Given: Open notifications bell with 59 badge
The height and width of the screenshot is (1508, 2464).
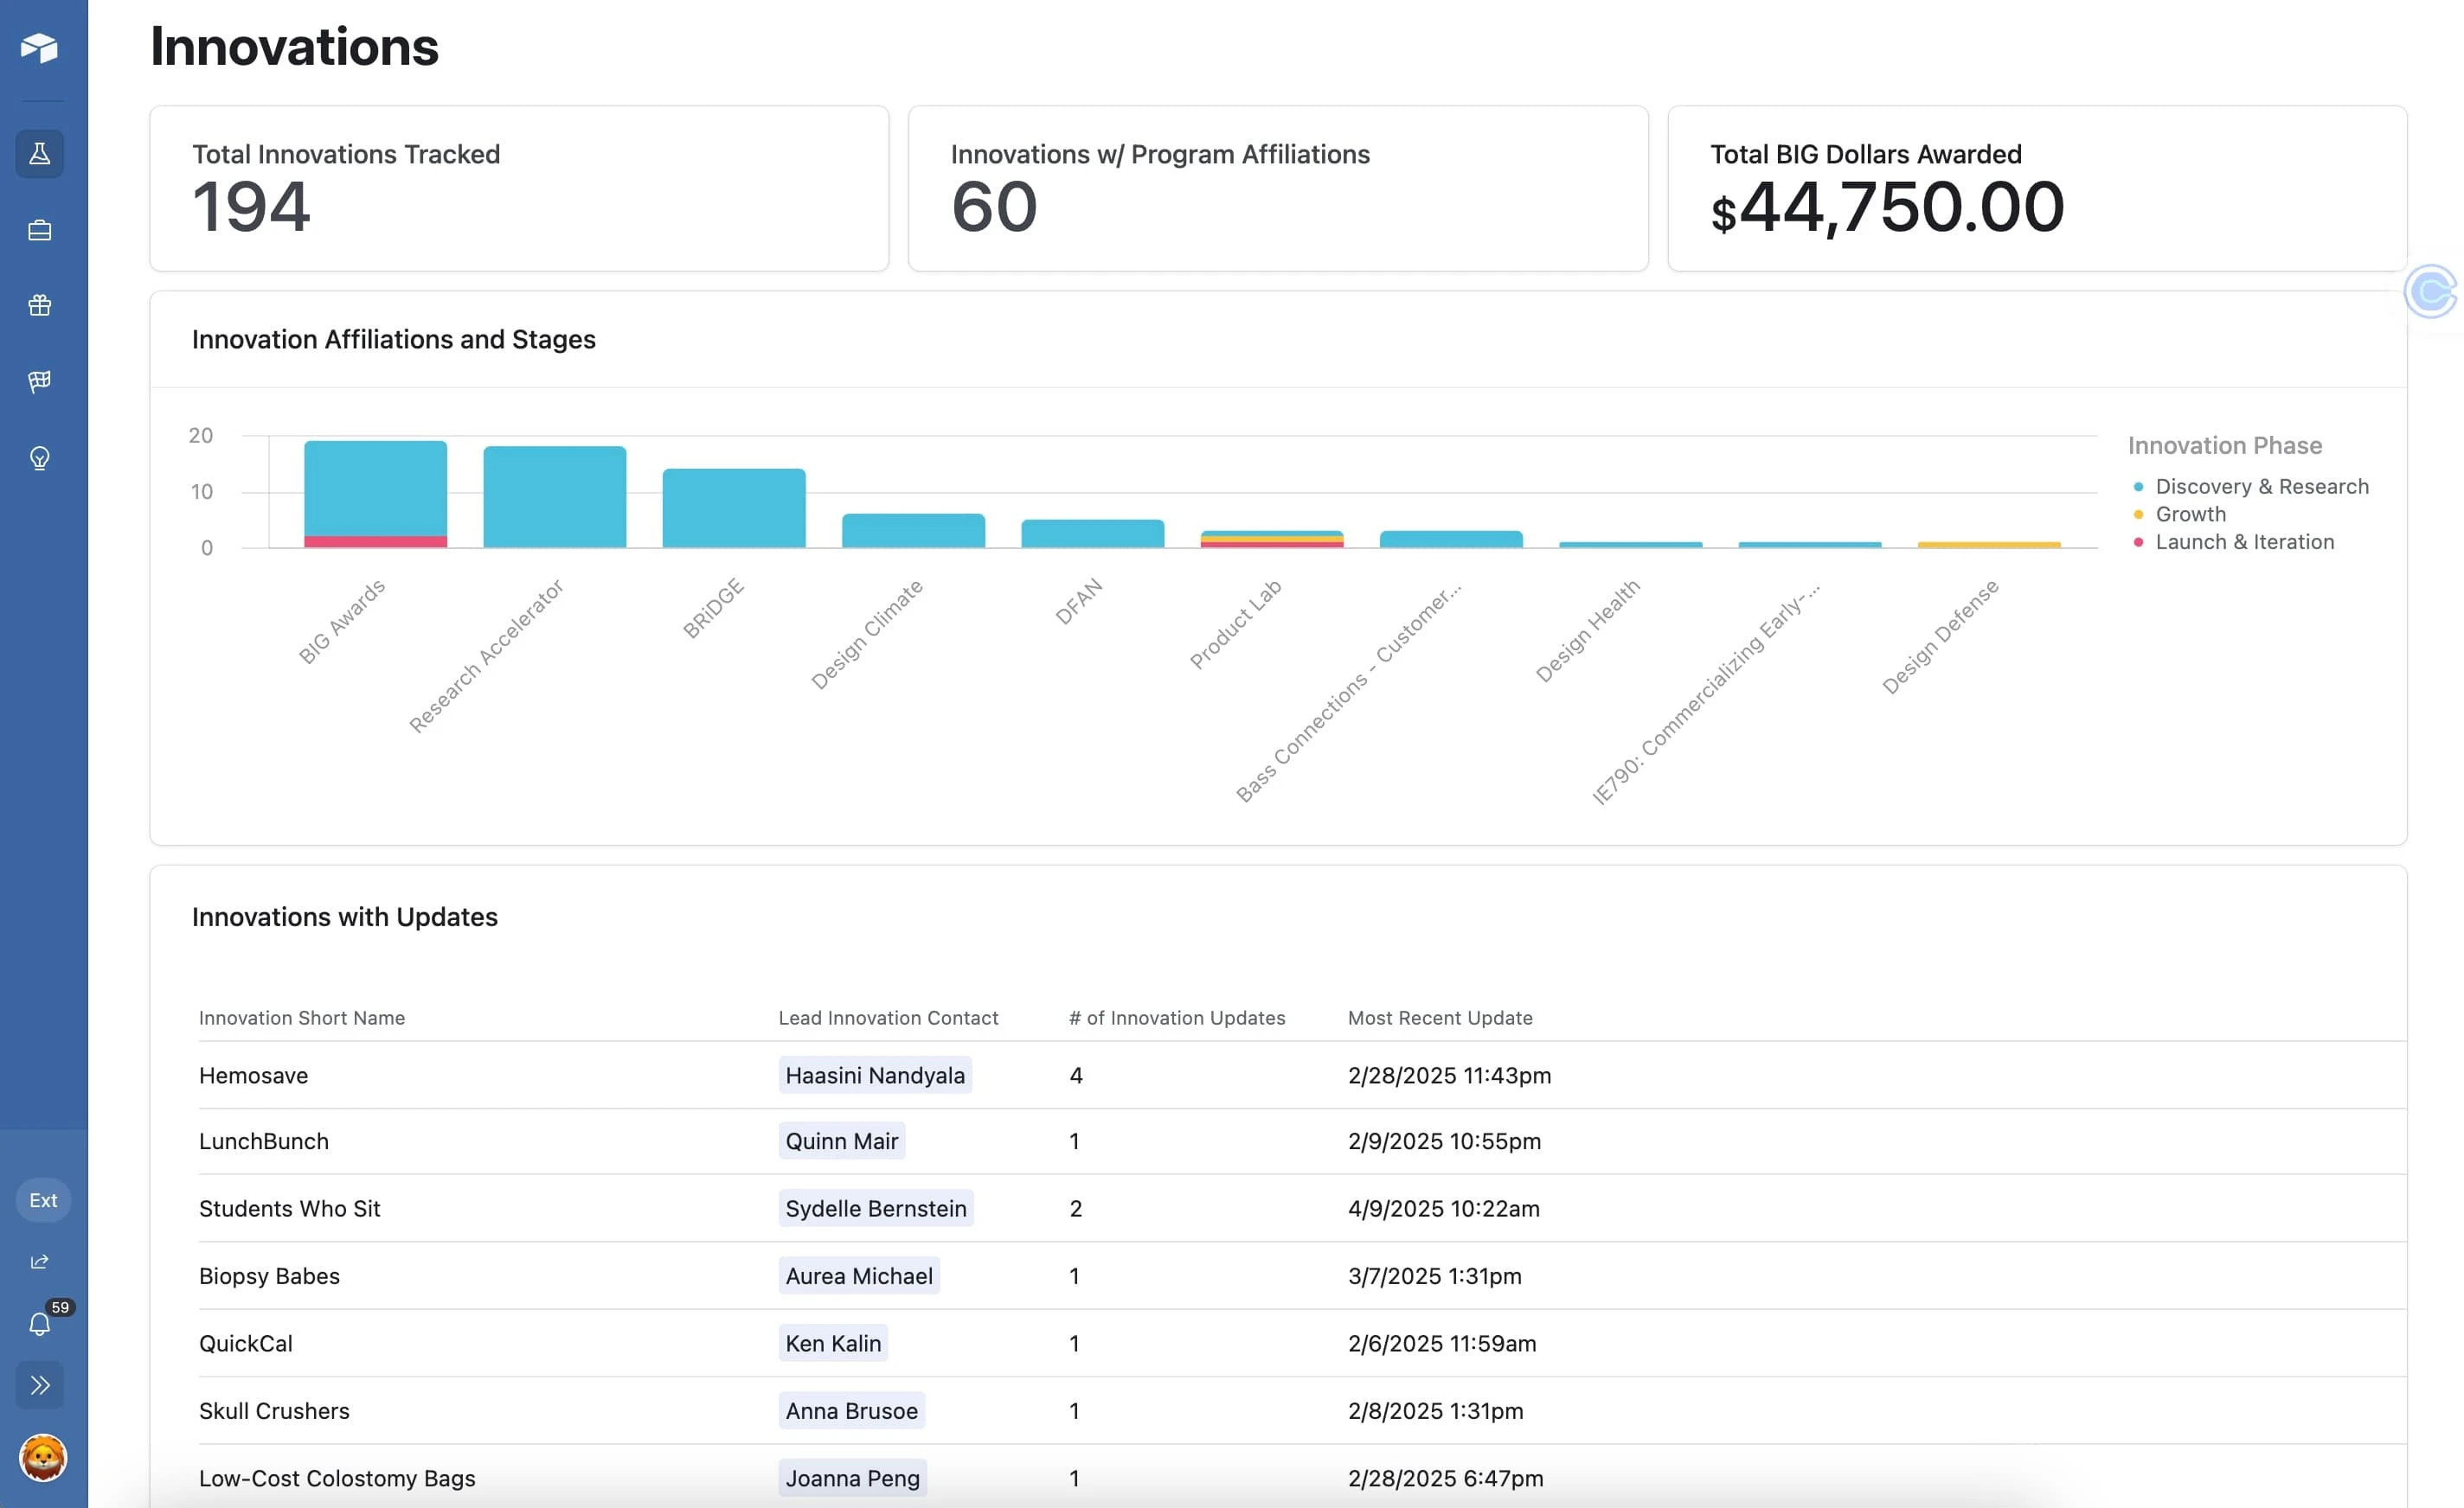Looking at the screenshot, I should pyautogui.click(x=40, y=1323).
